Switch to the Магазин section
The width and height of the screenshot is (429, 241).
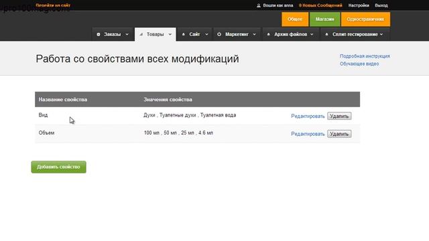coord(324,19)
